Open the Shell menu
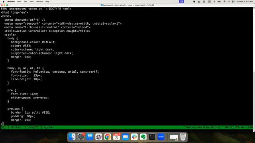This screenshot has height=143, width=255. tap(19, 2)
